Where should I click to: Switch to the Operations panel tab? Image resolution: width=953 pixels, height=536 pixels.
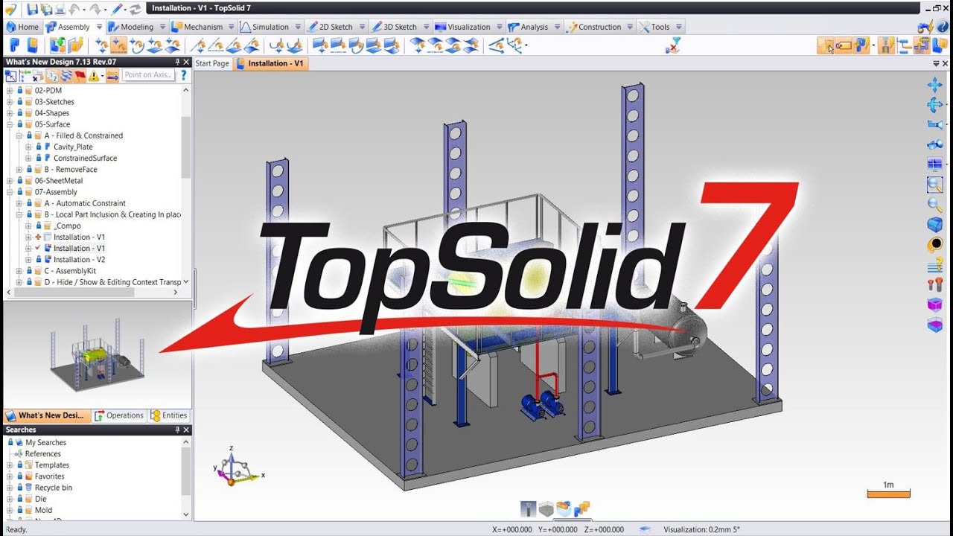click(x=118, y=415)
